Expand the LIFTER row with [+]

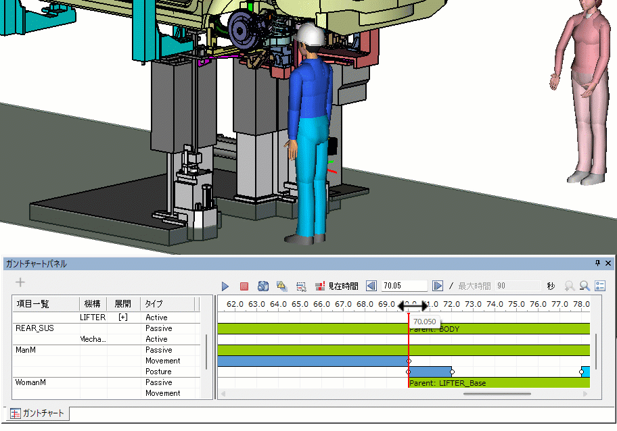(122, 318)
